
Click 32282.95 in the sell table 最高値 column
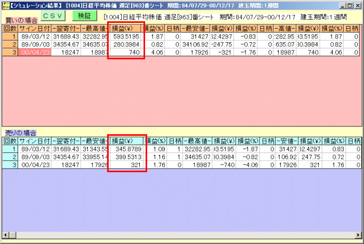(197, 149)
